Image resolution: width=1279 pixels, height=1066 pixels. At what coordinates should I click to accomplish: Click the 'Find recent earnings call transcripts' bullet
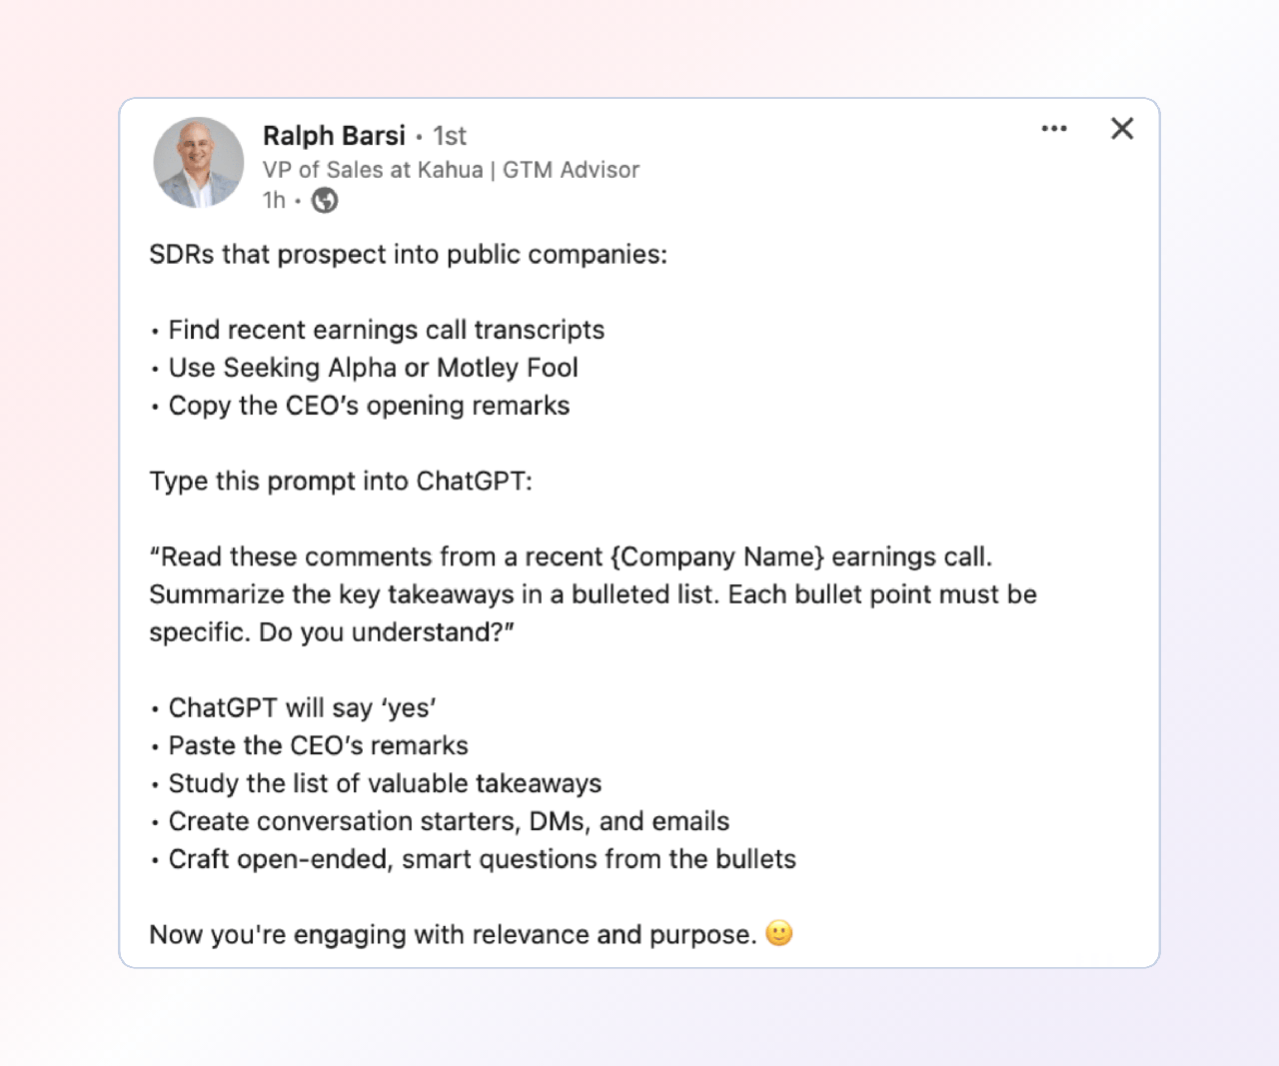386,330
